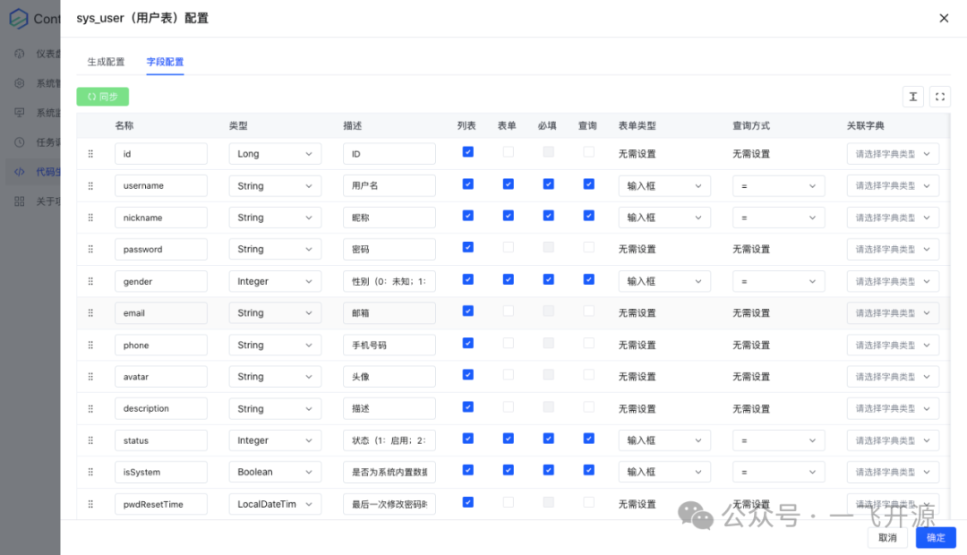Open the 仪表盘 dashboard icon in sidebar
This screenshot has height=555, width=967.
tap(20, 52)
